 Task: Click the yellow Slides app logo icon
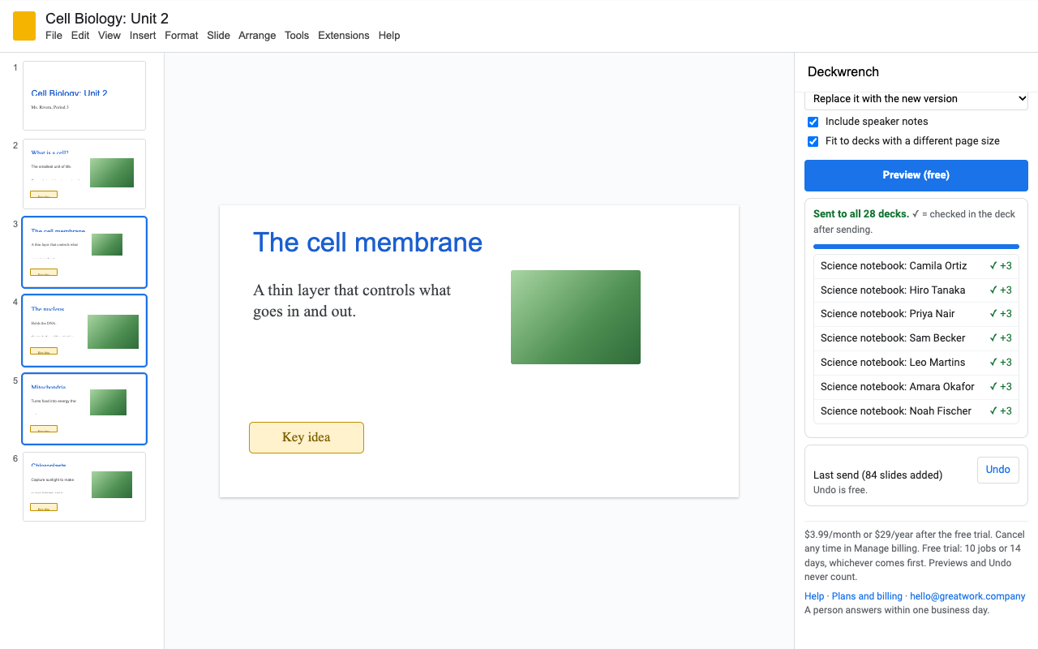[24, 26]
